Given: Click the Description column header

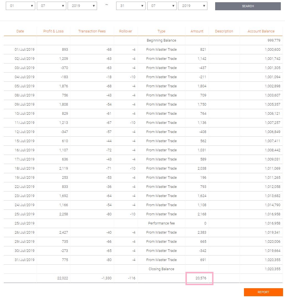Looking at the screenshot, I should [224, 31].
